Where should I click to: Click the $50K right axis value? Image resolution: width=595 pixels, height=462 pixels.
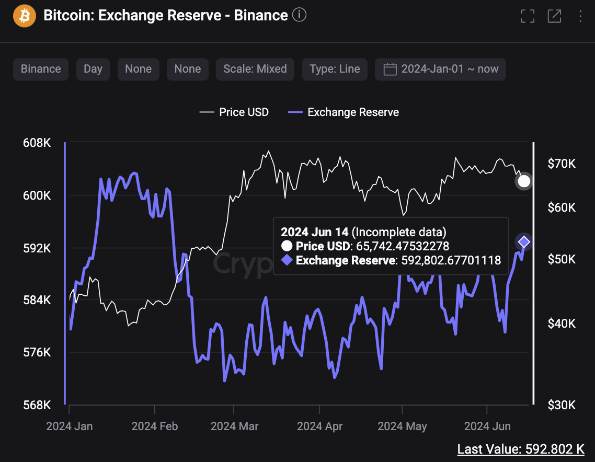coord(562,259)
